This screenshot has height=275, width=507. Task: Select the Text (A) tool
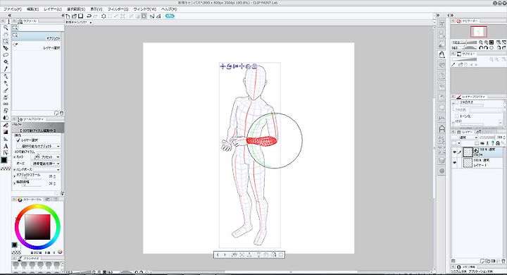[x=6, y=146]
